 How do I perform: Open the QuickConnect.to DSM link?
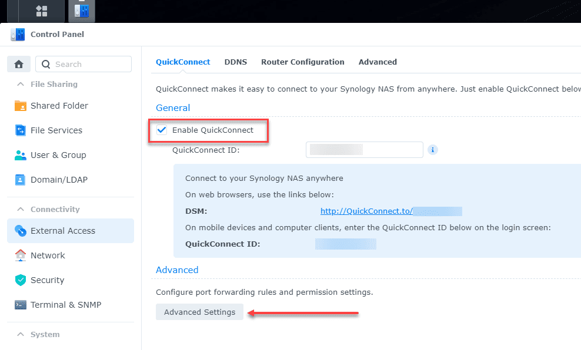click(366, 211)
